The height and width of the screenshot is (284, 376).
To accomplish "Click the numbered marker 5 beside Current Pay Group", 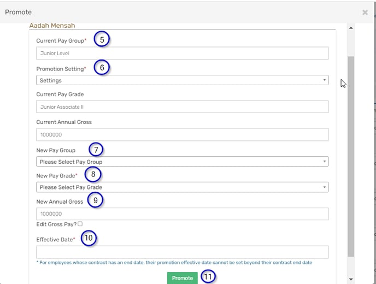I will coord(102,40).
